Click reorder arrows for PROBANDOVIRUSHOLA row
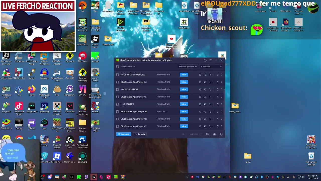Viewport: 321px width, 181px height. (221, 75)
